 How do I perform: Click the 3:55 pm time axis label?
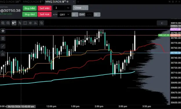[147, 106]
